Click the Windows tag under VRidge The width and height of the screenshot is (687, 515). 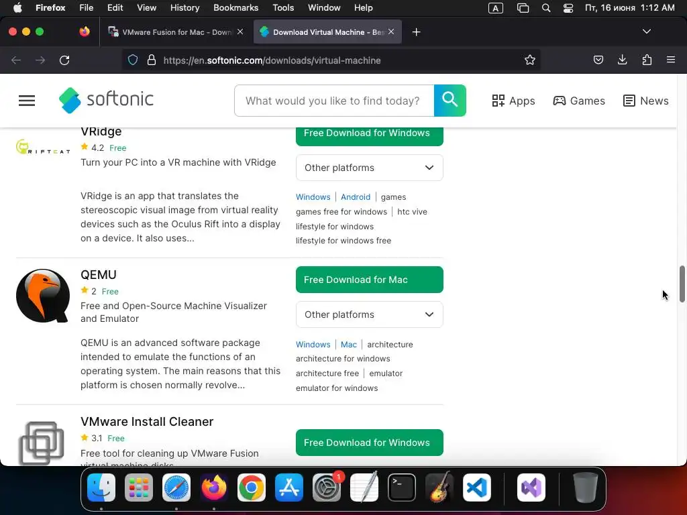313,197
